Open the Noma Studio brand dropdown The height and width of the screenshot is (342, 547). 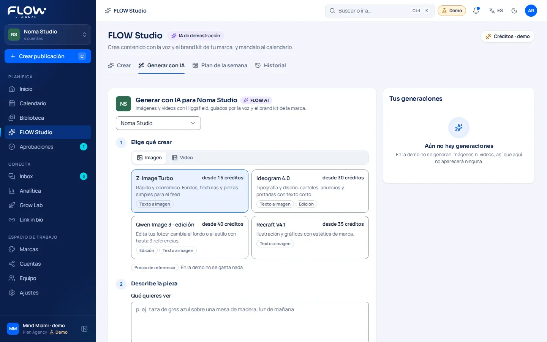coord(158,123)
